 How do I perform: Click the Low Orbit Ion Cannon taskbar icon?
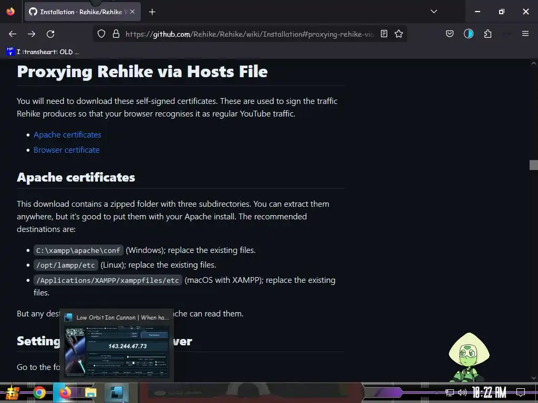(x=116, y=393)
